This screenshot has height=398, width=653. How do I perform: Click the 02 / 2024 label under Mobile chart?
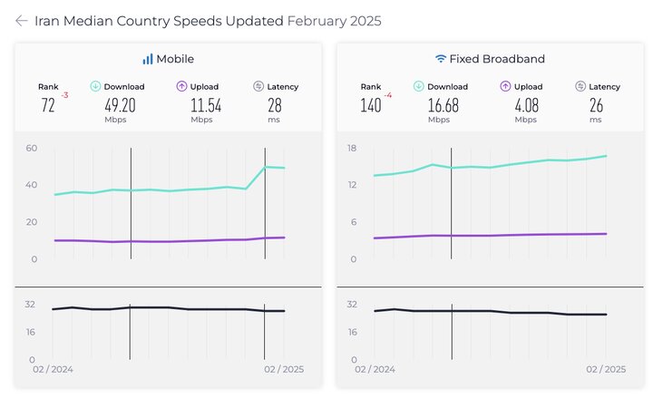[x=53, y=370]
